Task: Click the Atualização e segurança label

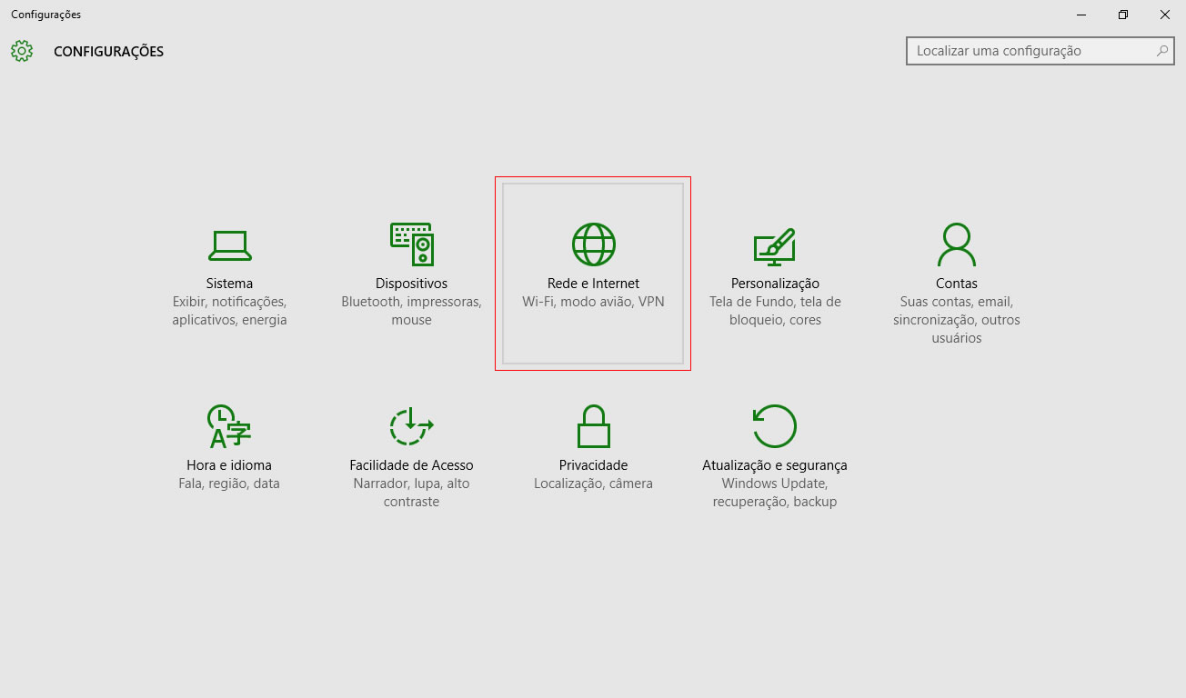Action: tap(775, 465)
